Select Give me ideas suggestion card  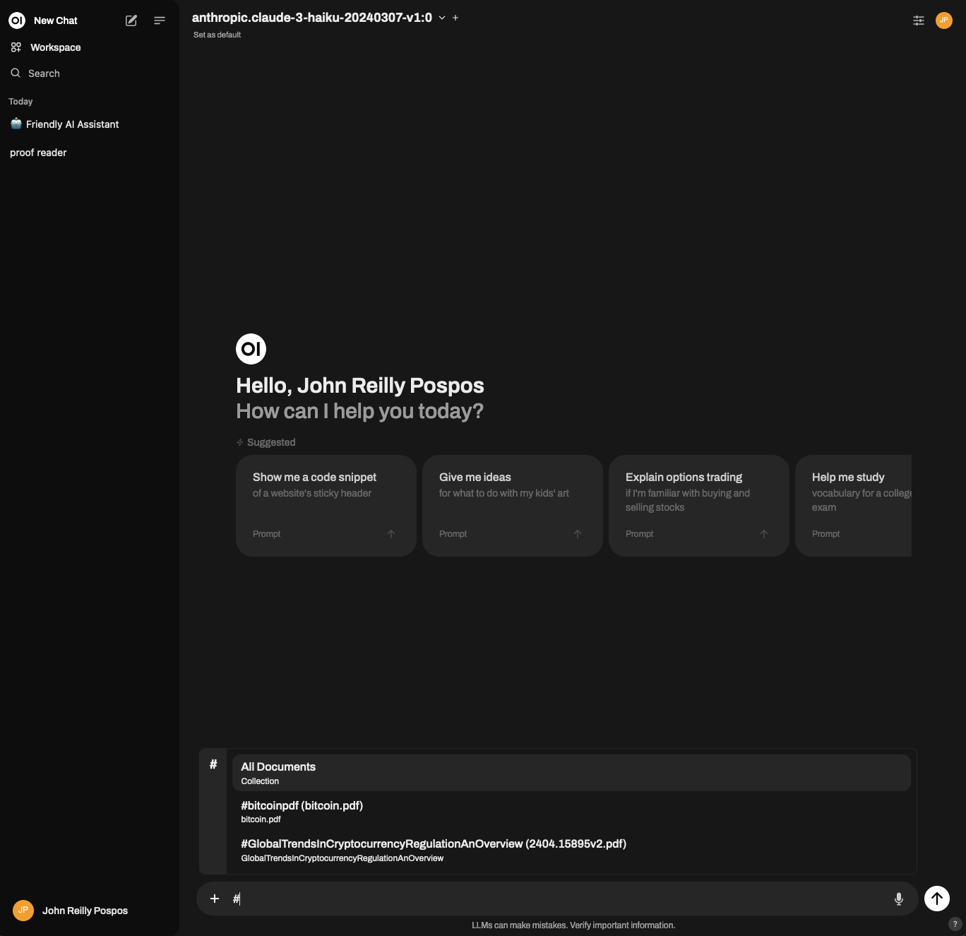[513, 506]
